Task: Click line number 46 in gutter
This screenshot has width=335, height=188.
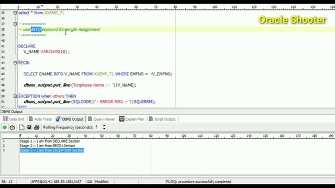Action: pyautogui.click(x=3, y=74)
